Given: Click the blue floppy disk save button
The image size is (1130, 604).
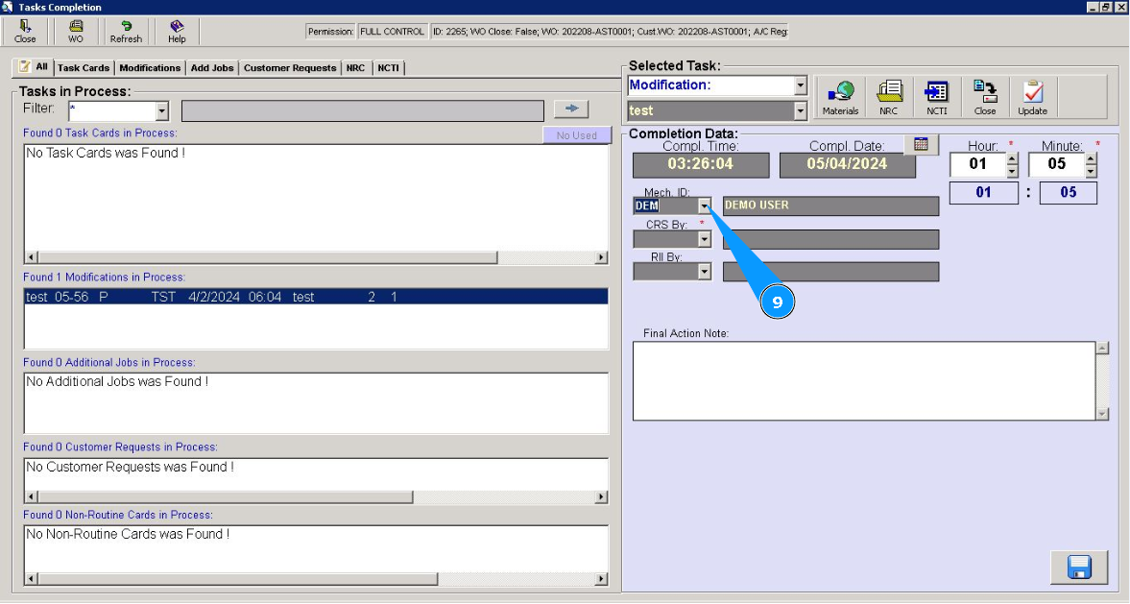Looking at the screenshot, I should click(1079, 568).
